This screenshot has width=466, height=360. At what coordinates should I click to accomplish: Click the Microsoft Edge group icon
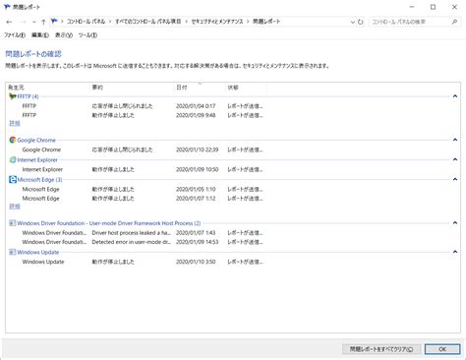(x=13, y=179)
